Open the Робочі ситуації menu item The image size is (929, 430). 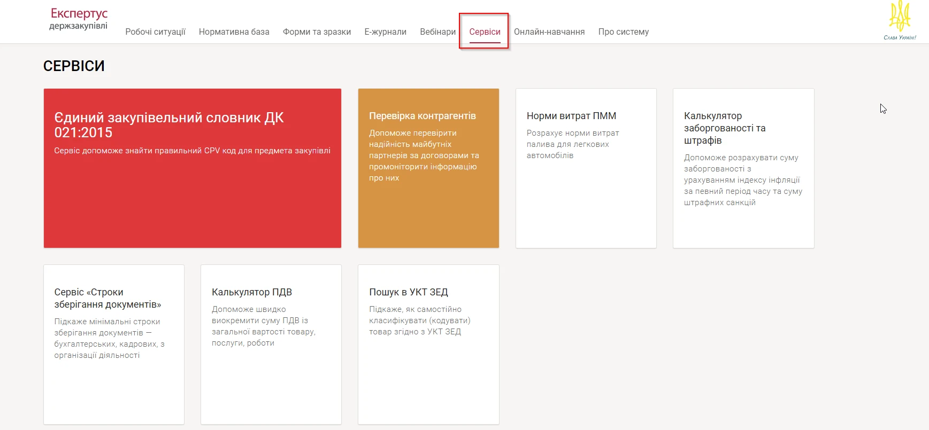[155, 32]
